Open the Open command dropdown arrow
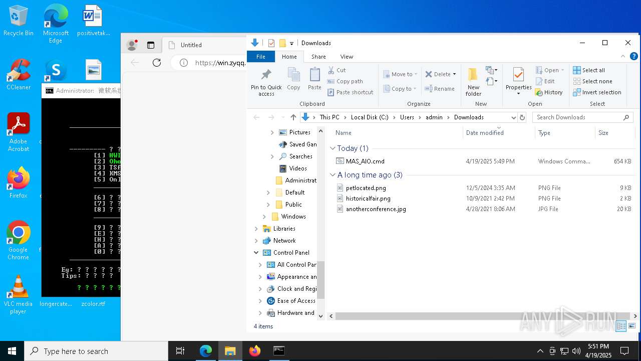 point(562,70)
